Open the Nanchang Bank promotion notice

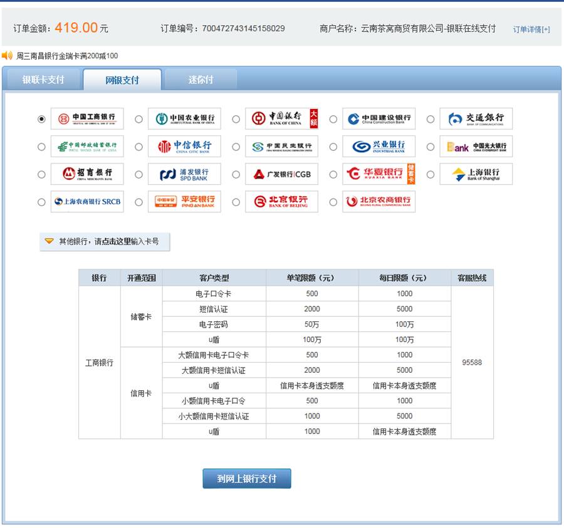click(67, 56)
